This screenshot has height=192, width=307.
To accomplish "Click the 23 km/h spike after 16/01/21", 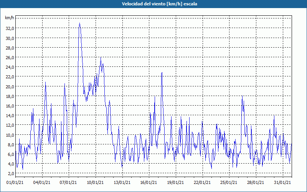I will click(162, 73).
